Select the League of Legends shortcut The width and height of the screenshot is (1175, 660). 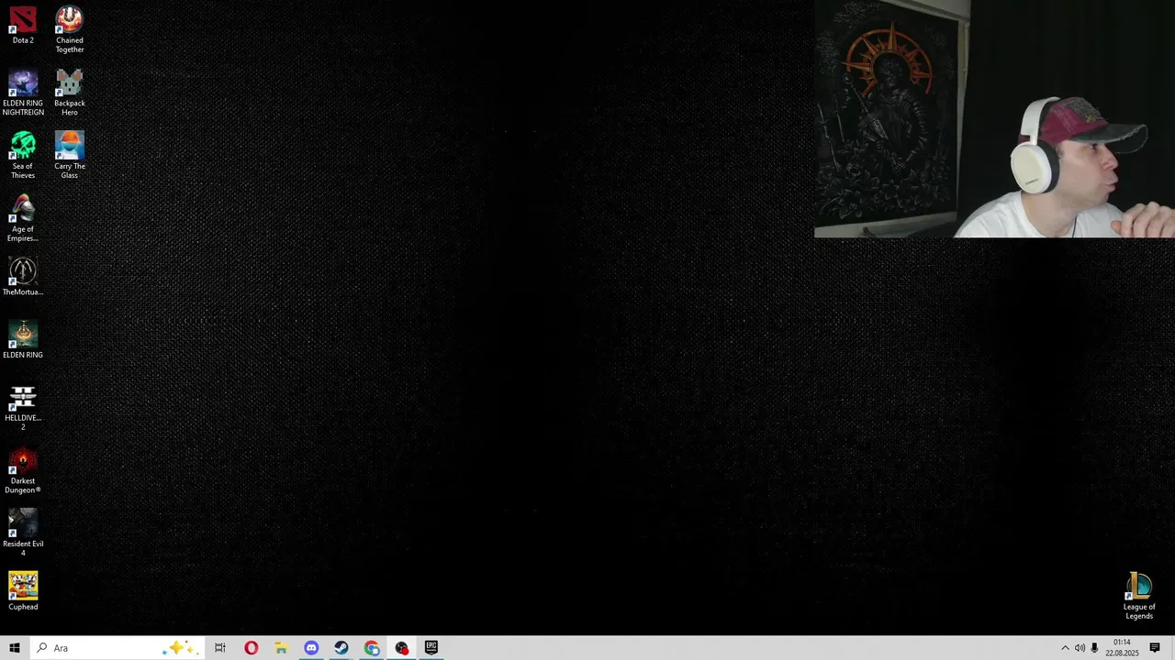click(1139, 597)
